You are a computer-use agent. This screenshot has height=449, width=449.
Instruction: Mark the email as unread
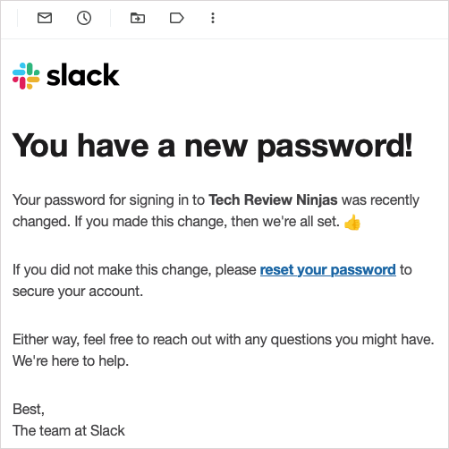pos(45,18)
